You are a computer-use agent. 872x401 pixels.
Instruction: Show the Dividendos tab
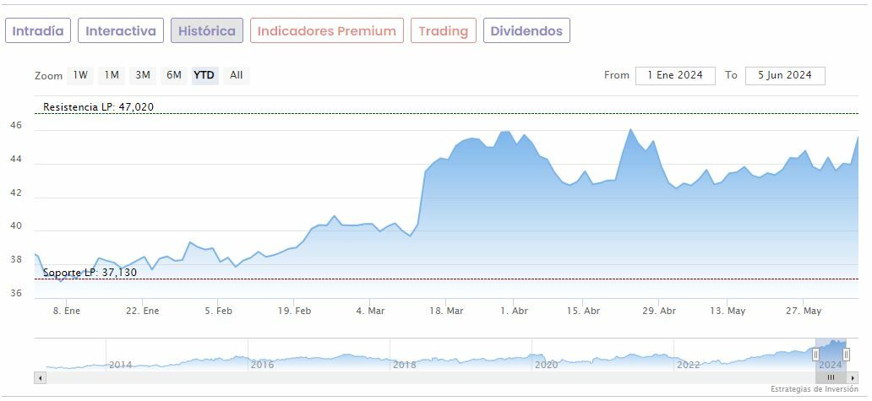[526, 31]
